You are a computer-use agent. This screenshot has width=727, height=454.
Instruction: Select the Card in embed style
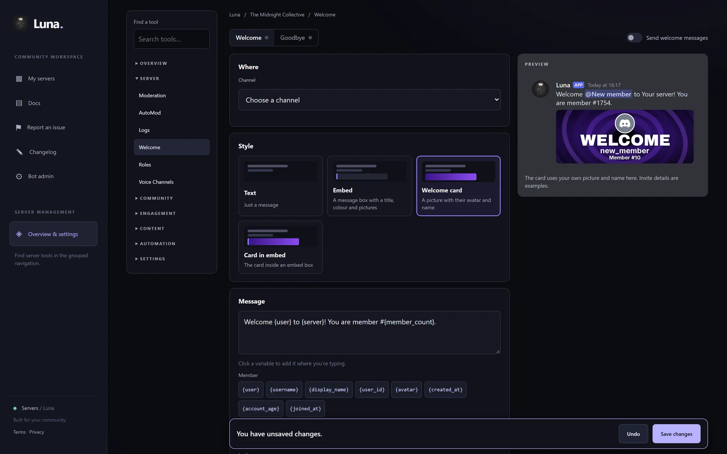(281, 247)
